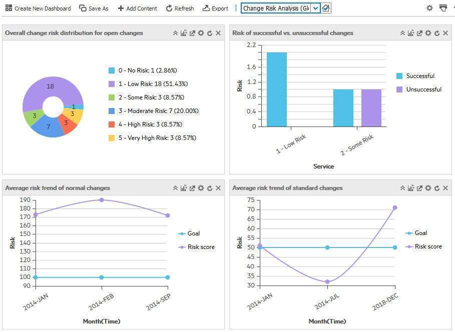Viewport: 455px width, 332px height.
Task: Click Add Content in the top toolbar
Action: pos(137,8)
